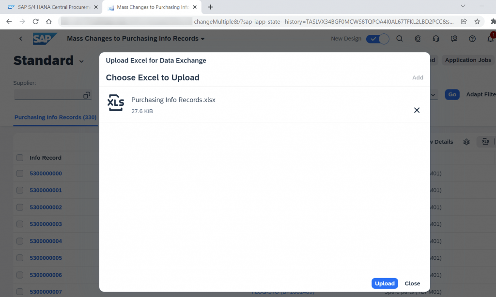This screenshot has width=496, height=297.
Task: Select the Purchasing Info Records (330) tab
Action: pyautogui.click(x=55, y=117)
